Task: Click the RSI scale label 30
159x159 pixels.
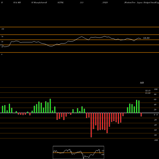Action: (x=2, y=47)
